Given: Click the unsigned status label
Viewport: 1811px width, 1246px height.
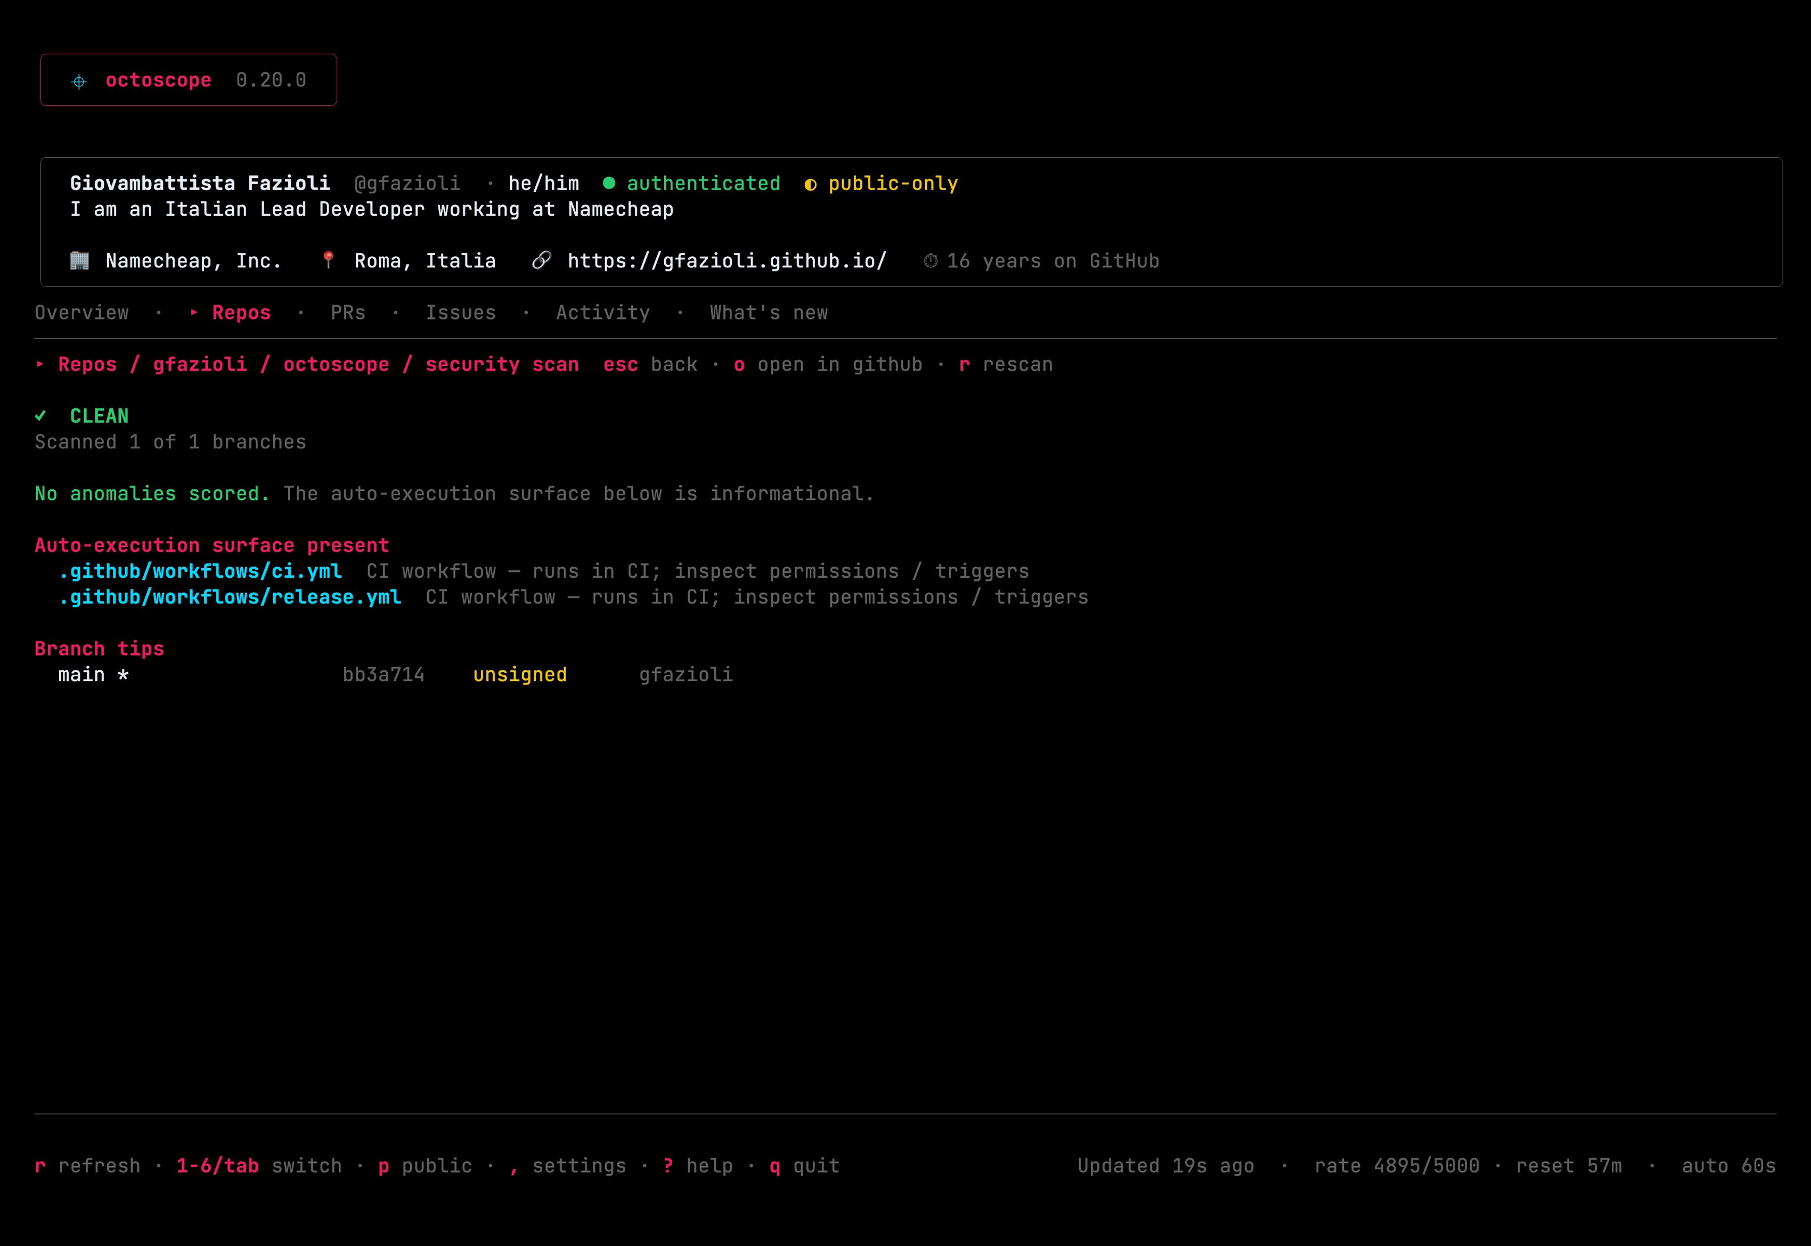Looking at the screenshot, I should coord(520,675).
